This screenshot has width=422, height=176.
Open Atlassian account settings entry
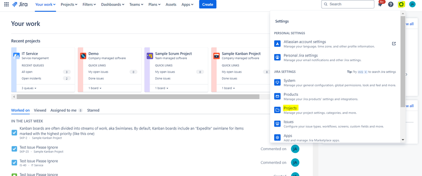click(x=335, y=44)
